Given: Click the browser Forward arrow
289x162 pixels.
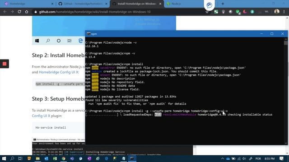Looking at the screenshot, I should [x=12, y=12].
